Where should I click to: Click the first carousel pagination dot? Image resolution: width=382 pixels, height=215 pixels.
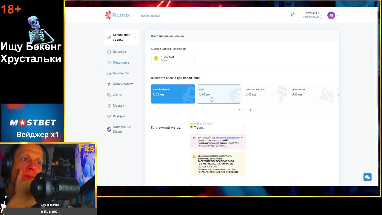pos(239,110)
